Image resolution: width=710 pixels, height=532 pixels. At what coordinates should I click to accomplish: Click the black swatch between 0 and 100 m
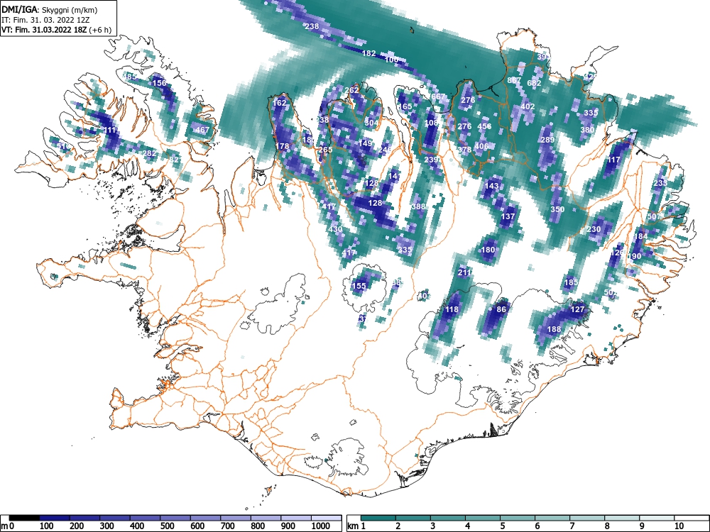(24, 518)
